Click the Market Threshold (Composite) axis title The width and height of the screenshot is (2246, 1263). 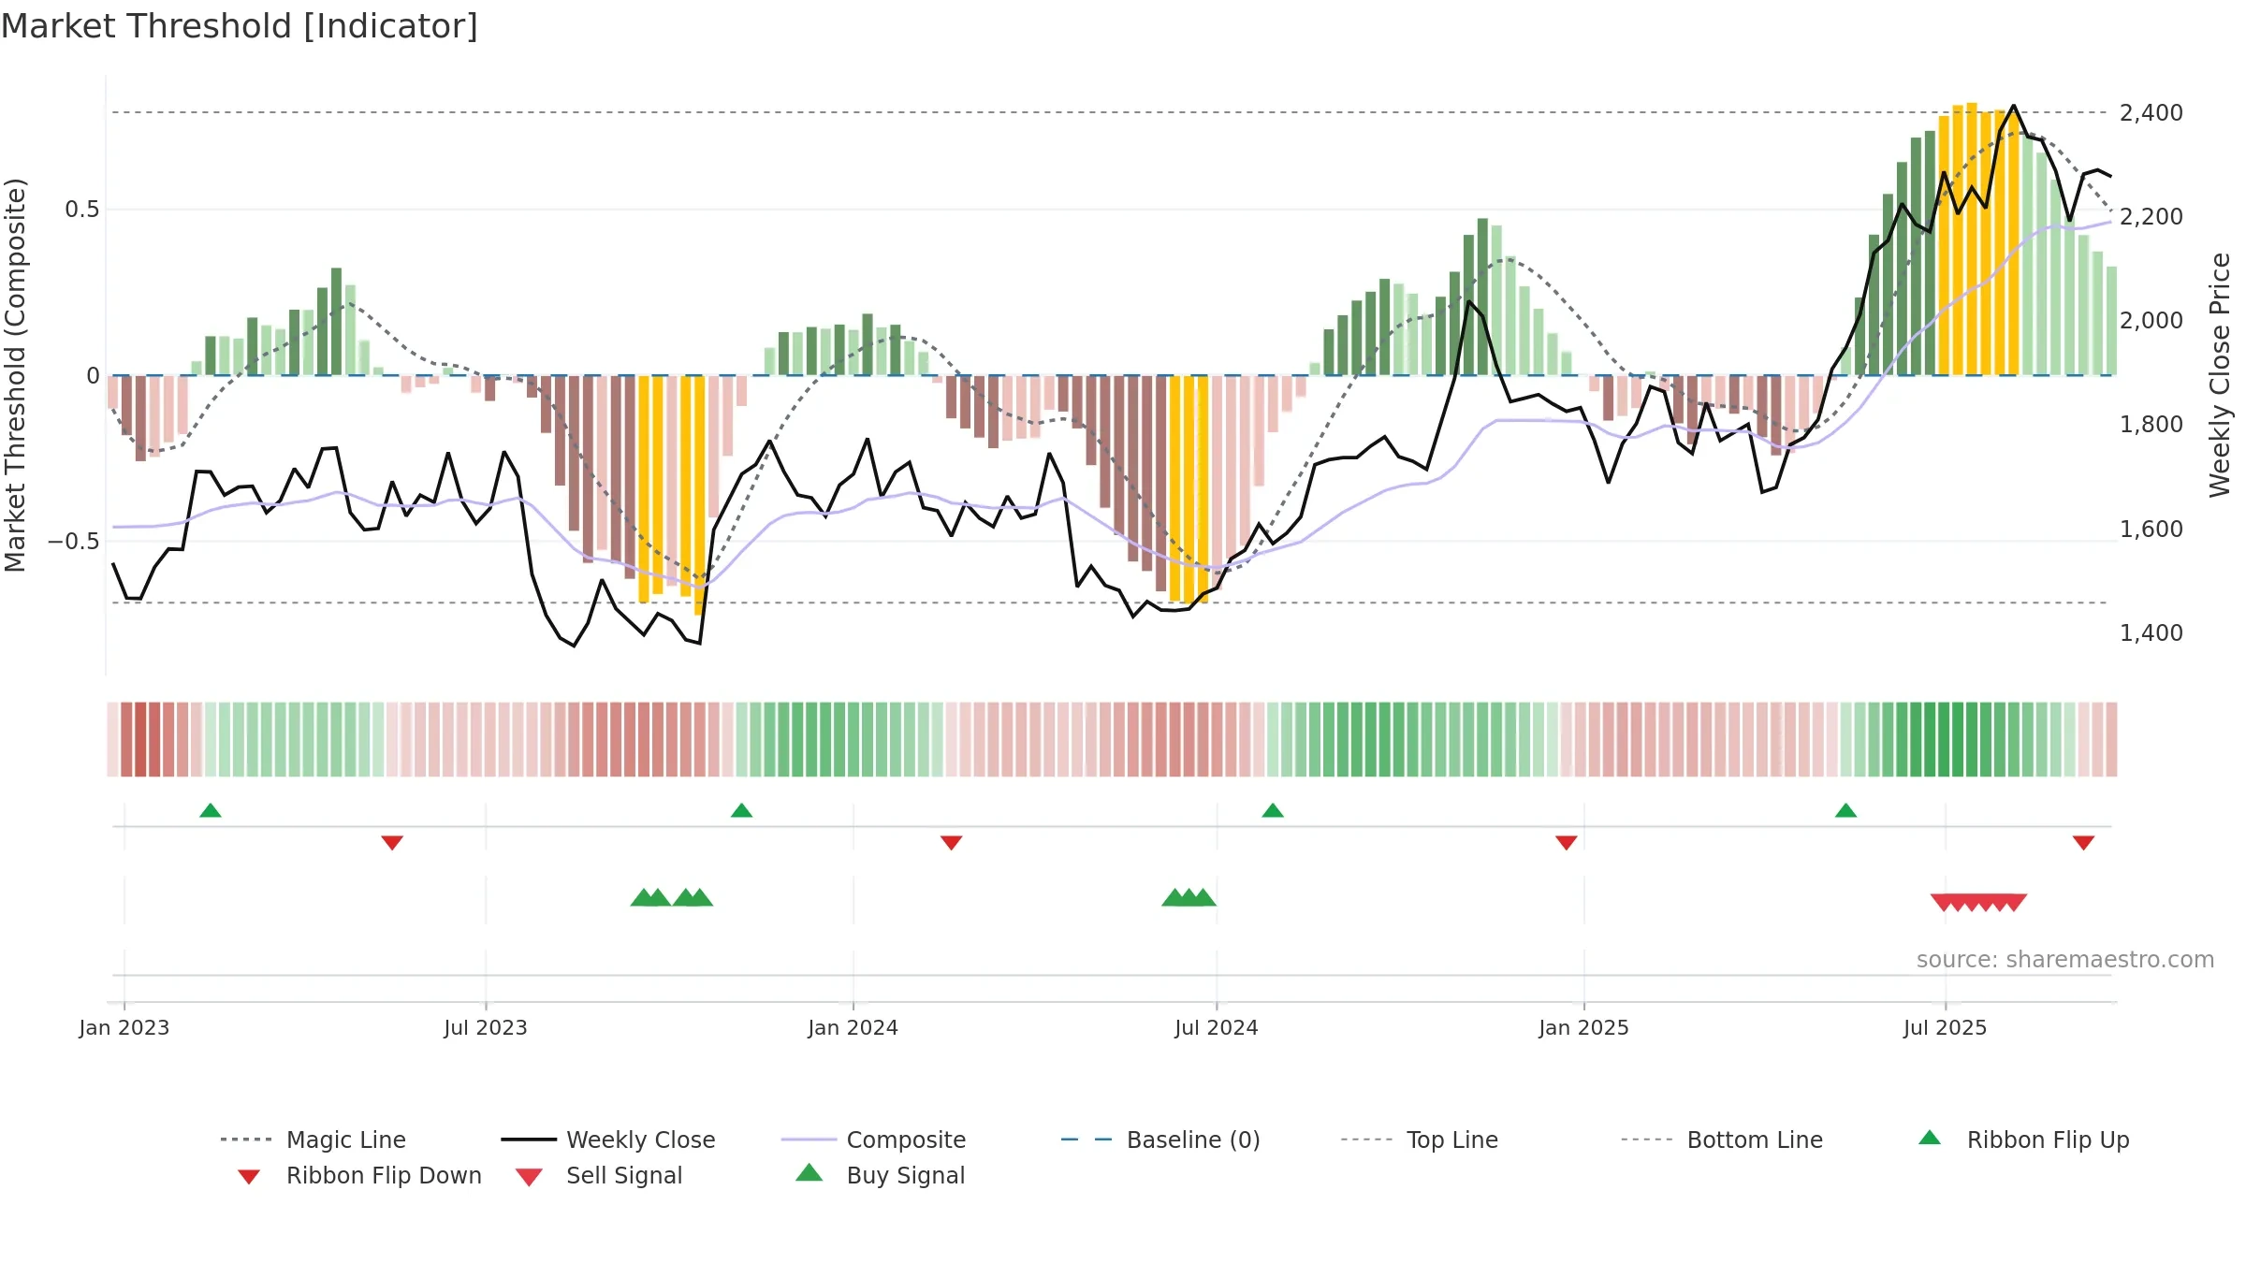click(x=15, y=375)
